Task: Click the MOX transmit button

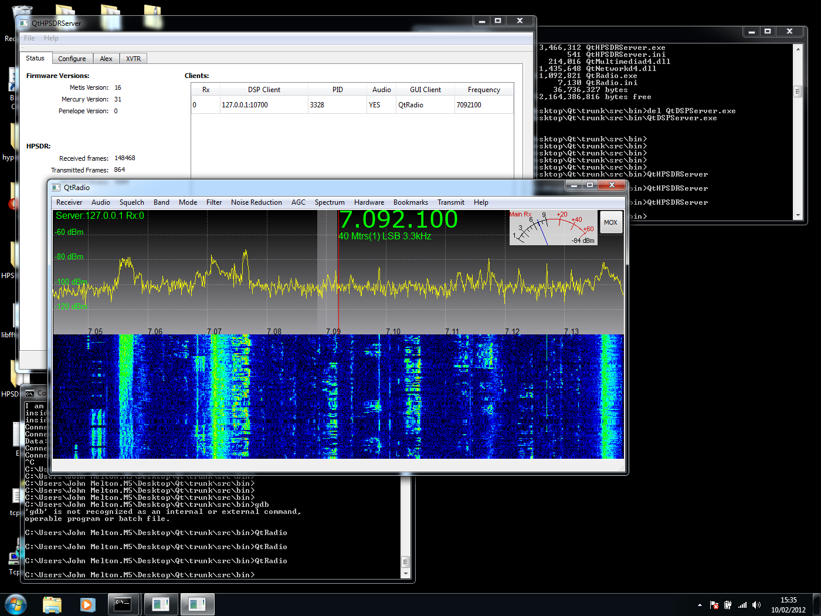Action: (611, 222)
